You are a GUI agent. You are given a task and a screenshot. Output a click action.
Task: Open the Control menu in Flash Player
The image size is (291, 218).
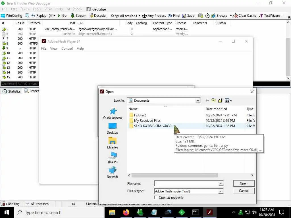(x=67, y=48)
